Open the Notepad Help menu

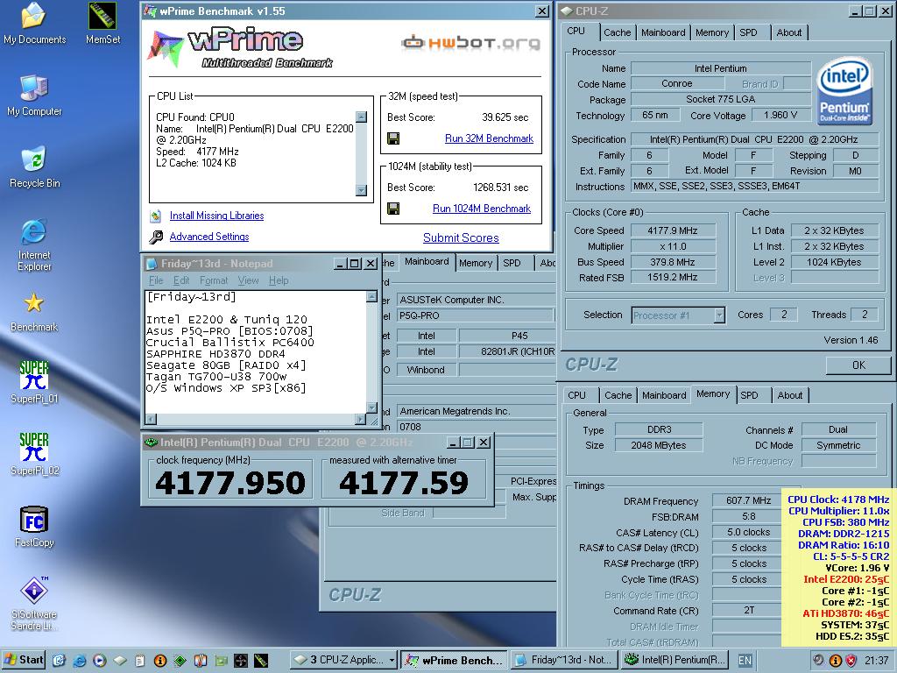click(x=279, y=280)
